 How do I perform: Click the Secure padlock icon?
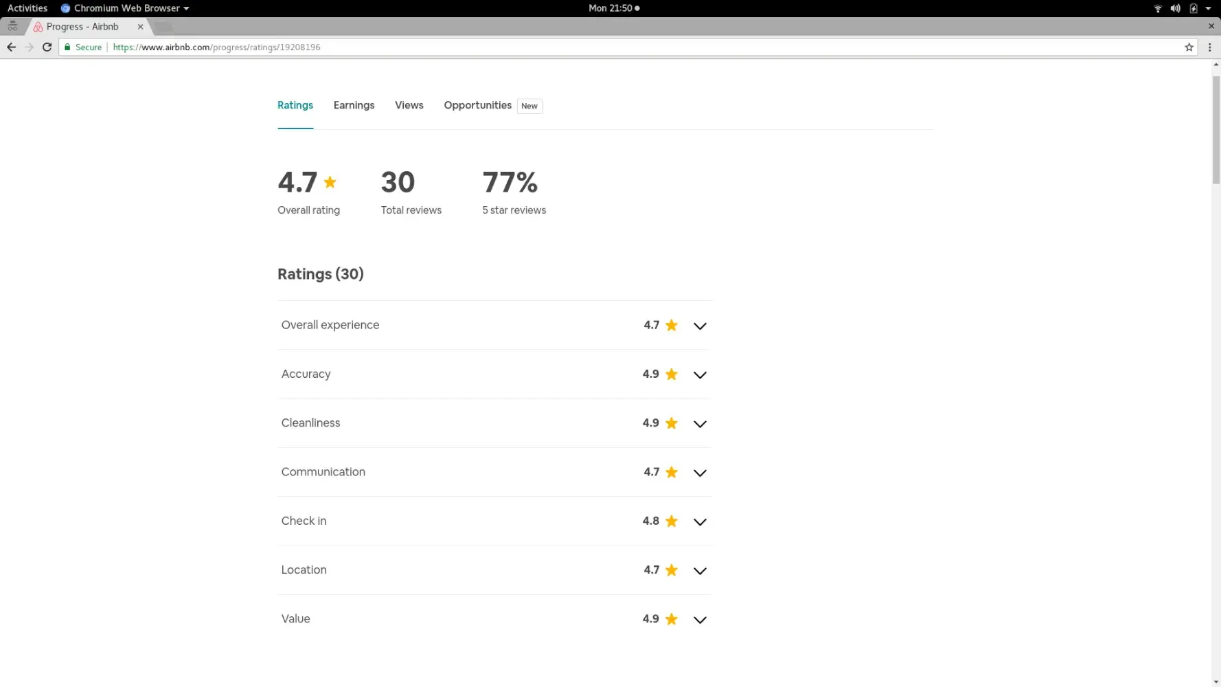[x=67, y=47]
